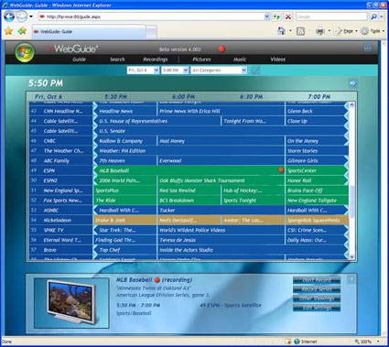The image size is (389, 347).
Task: Open the Search menu item
Action: pos(117,60)
